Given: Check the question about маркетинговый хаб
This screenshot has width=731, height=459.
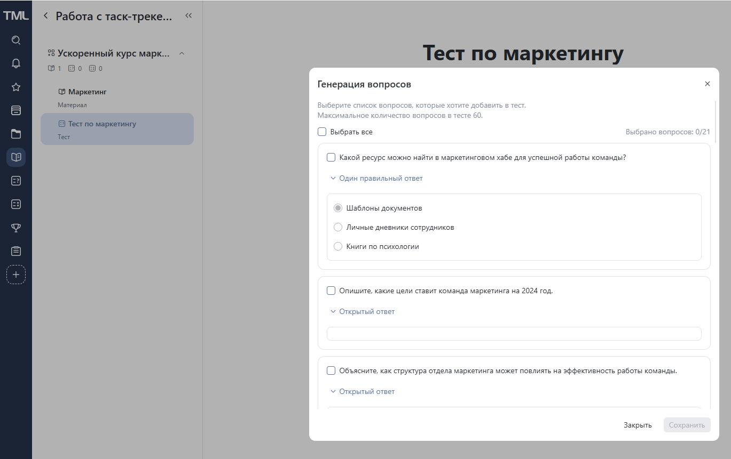Looking at the screenshot, I should (x=331, y=157).
